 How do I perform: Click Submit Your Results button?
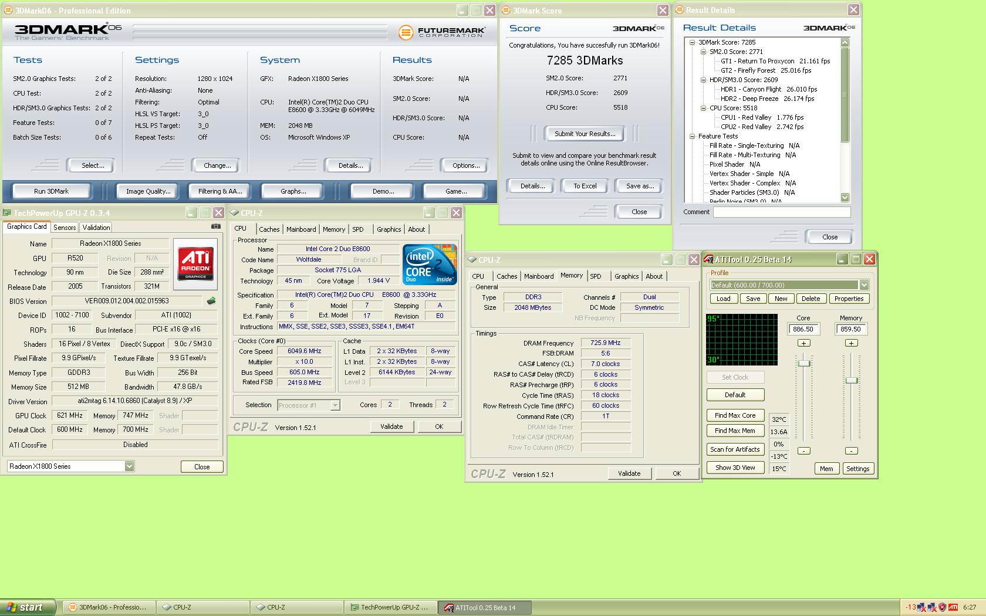(585, 134)
